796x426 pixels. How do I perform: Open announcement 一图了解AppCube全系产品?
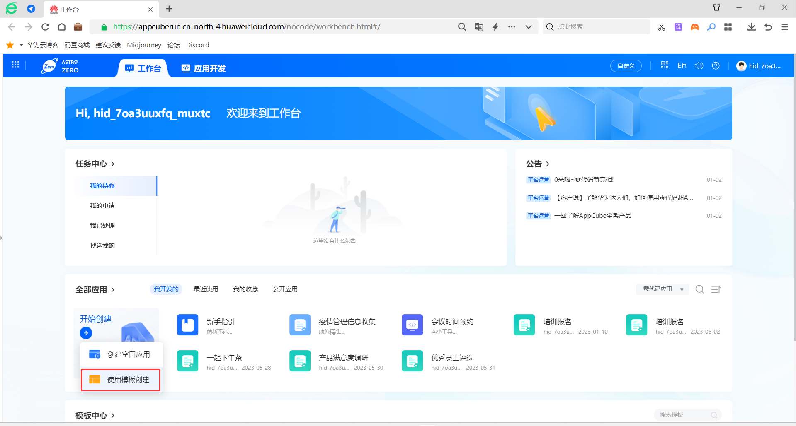click(x=593, y=216)
